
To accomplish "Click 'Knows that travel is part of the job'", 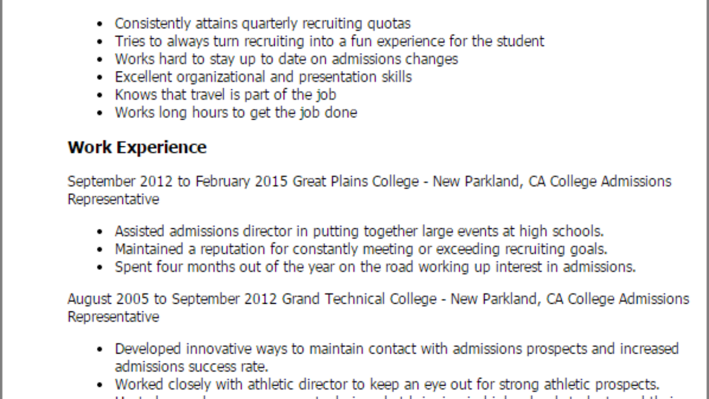I will (x=225, y=95).
